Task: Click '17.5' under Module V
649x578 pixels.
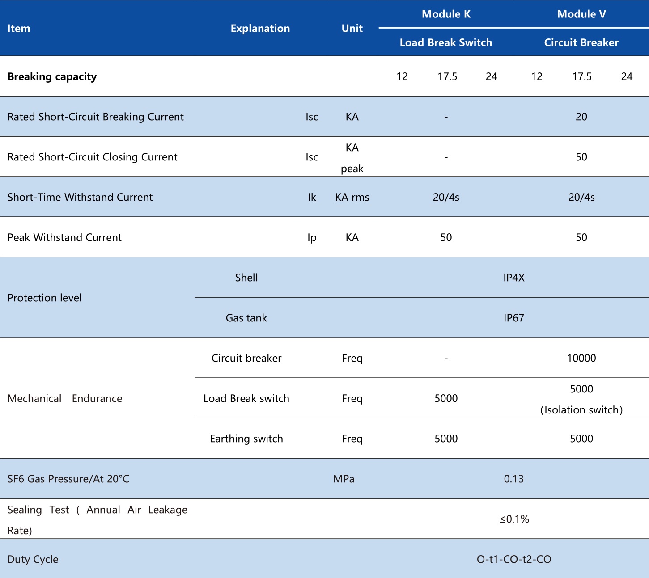Action: tap(582, 76)
